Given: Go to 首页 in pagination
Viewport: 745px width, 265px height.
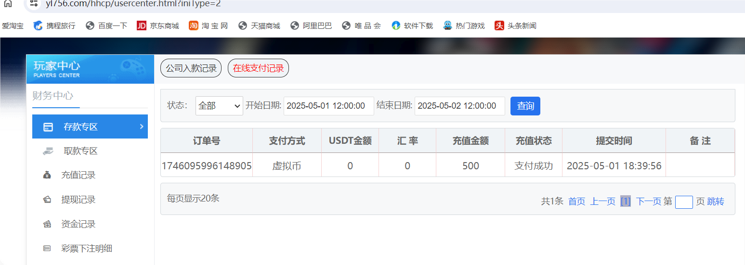Looking at the screenshot, I should coord(577,202).
